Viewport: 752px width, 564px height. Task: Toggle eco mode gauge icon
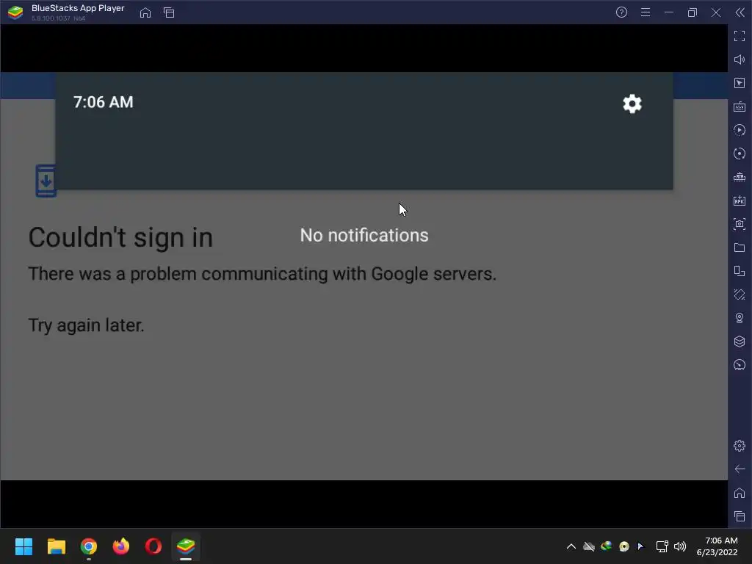coord(740,365)
